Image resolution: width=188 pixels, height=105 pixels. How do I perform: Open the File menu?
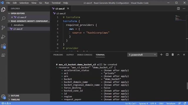(8, 3)
